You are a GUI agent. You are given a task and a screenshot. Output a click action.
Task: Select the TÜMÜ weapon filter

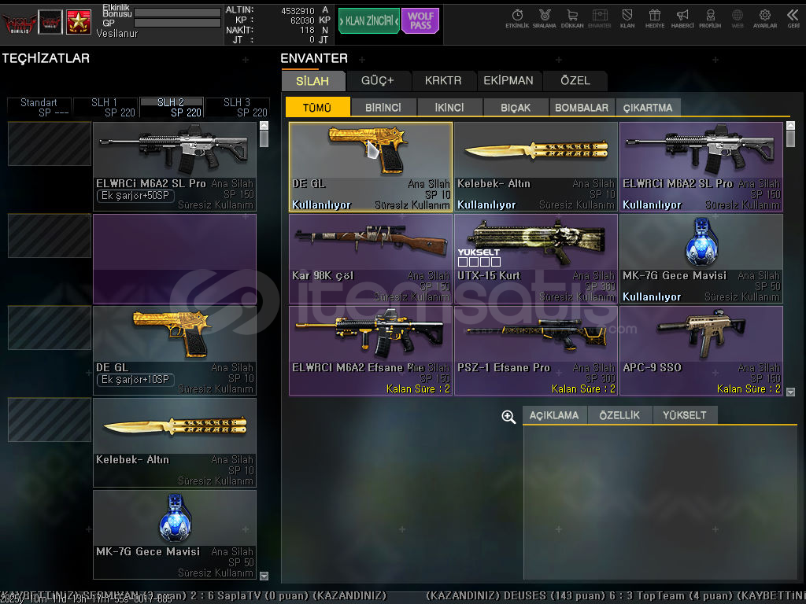click(x=317, y=107)
